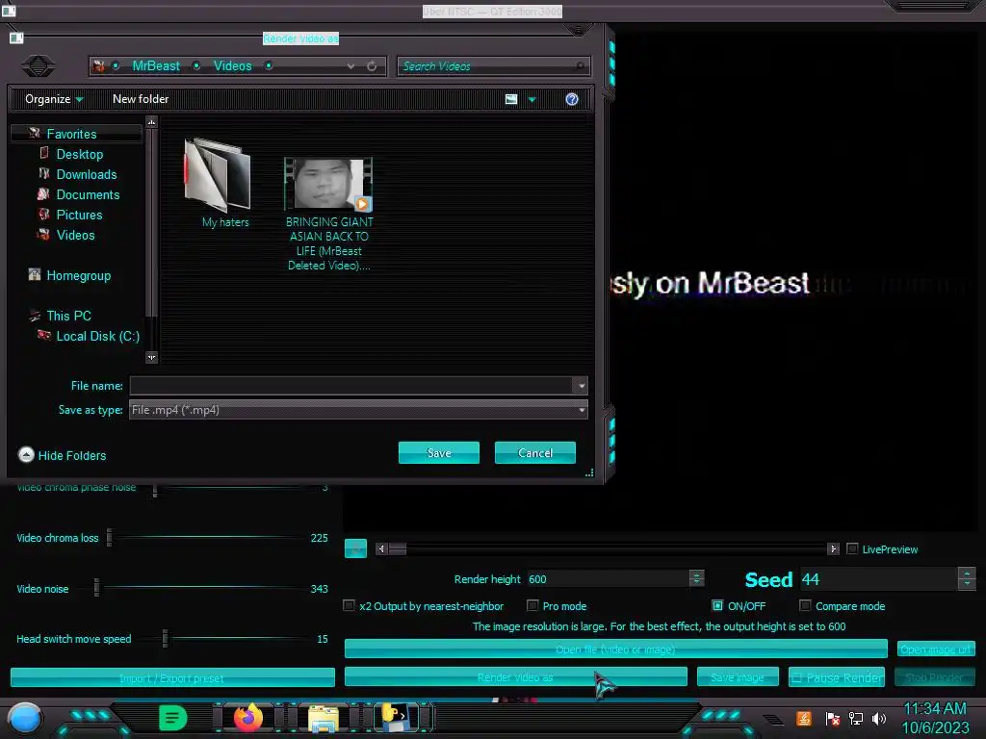This screenshot has width=986, height=739.
Task: Enable Pro mode checkbox
Action: point(532,605)
